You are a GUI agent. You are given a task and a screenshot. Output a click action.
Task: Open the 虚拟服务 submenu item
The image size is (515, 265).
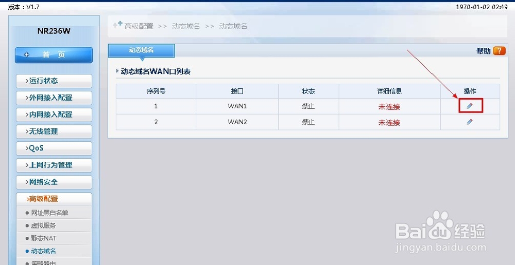(43, 225)
